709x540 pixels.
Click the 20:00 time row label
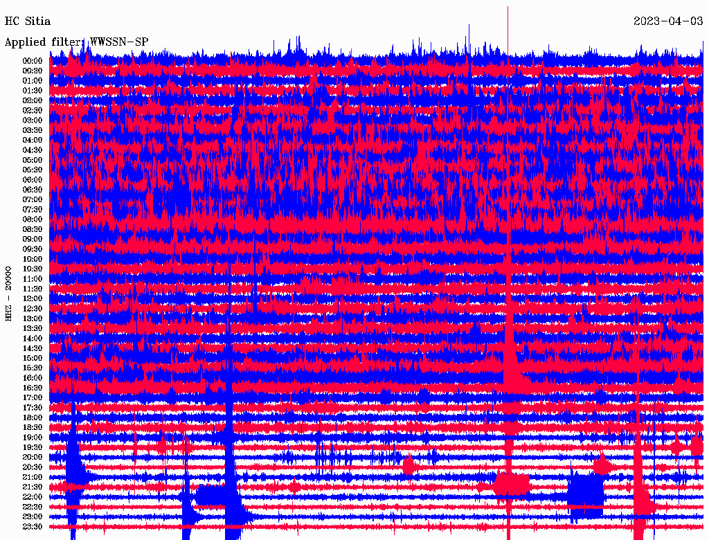coord(33,457)
